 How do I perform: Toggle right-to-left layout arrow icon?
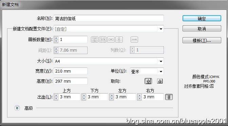point(134,40)
